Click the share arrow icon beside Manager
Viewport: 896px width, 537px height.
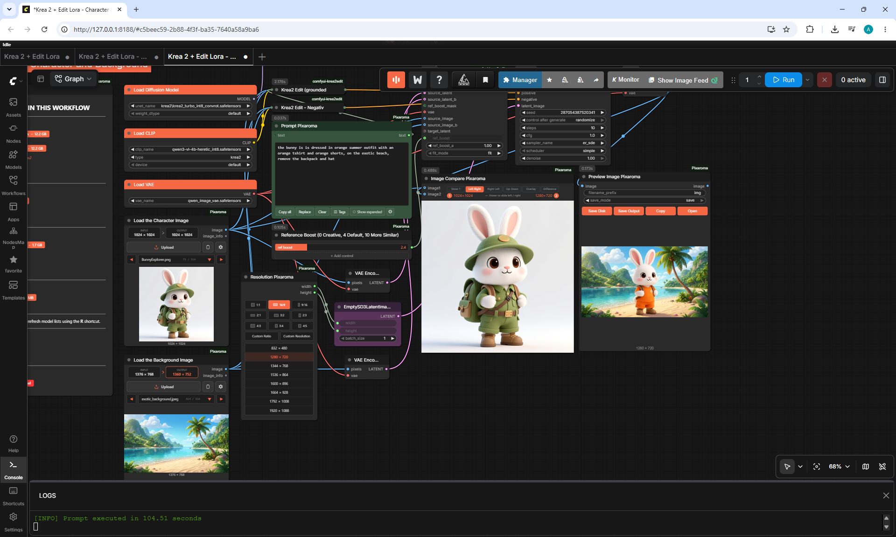pyautogui.click(x=596, y=80)
